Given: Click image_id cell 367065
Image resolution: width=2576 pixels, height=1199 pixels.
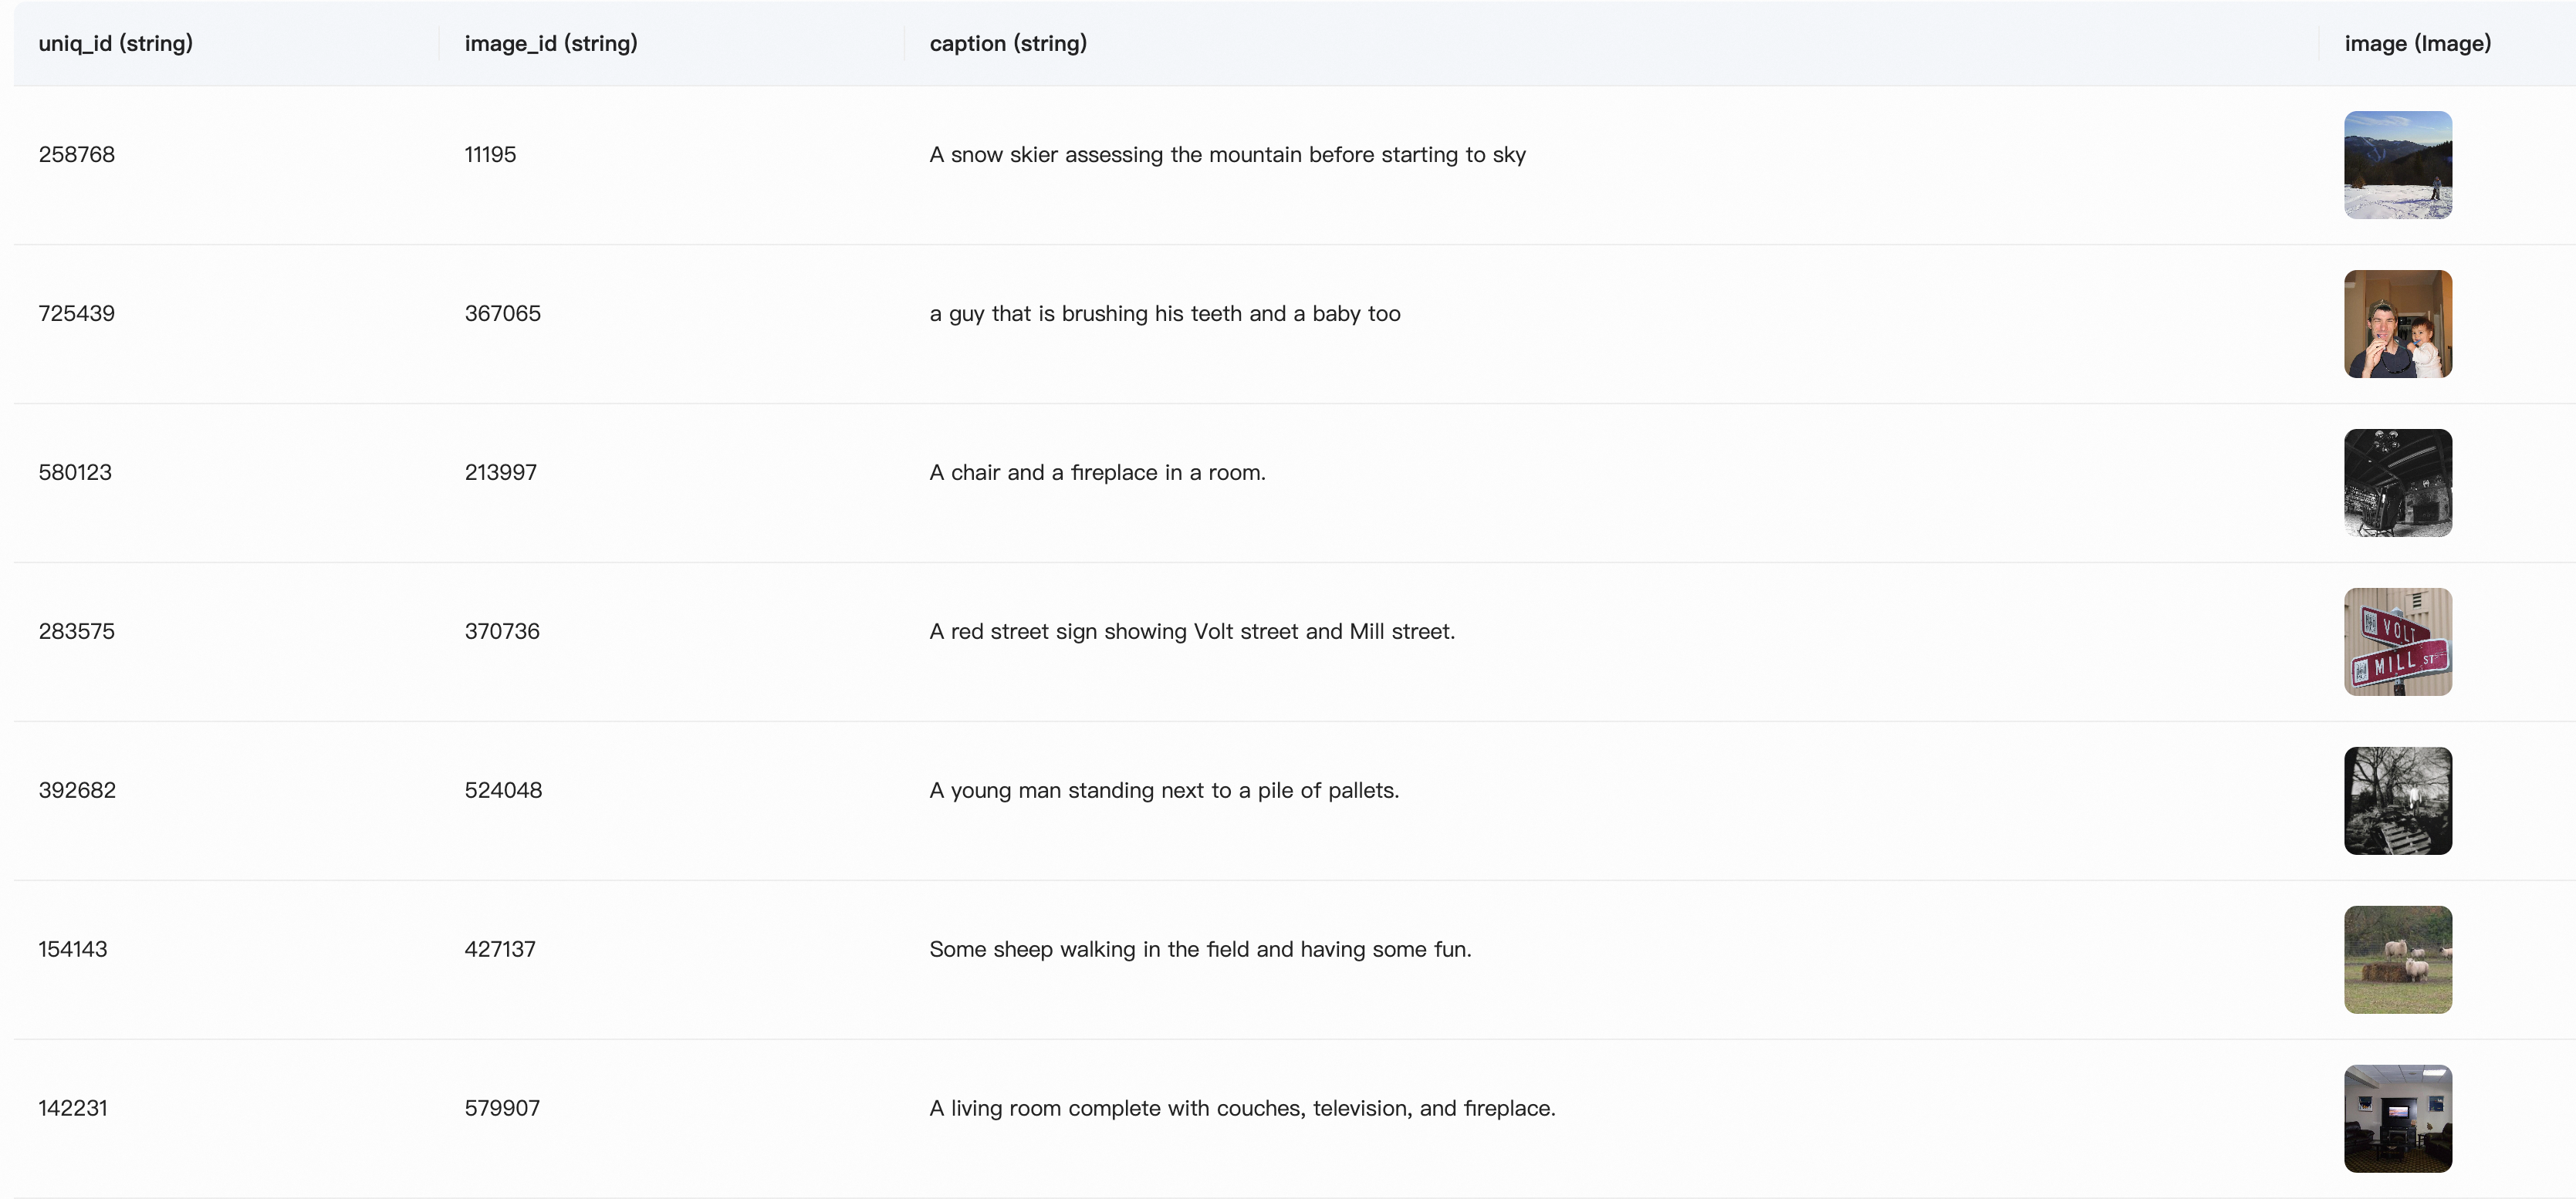Looking at the screenshot, I should (x=503, y=314).
